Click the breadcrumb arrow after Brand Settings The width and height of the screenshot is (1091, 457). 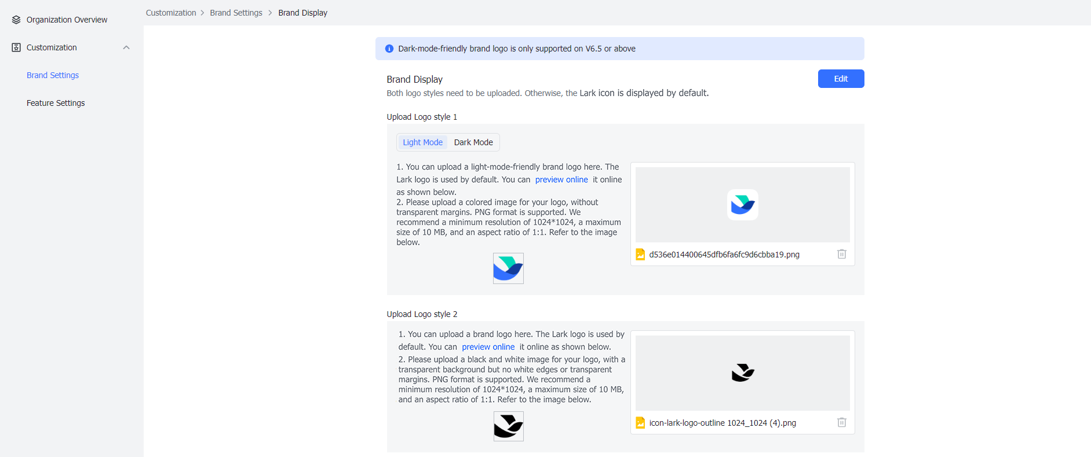pyautogui.click(x=270, y=13)
